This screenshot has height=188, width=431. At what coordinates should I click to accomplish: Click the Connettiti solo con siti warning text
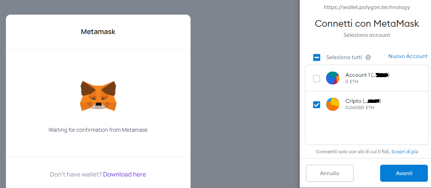353,152
